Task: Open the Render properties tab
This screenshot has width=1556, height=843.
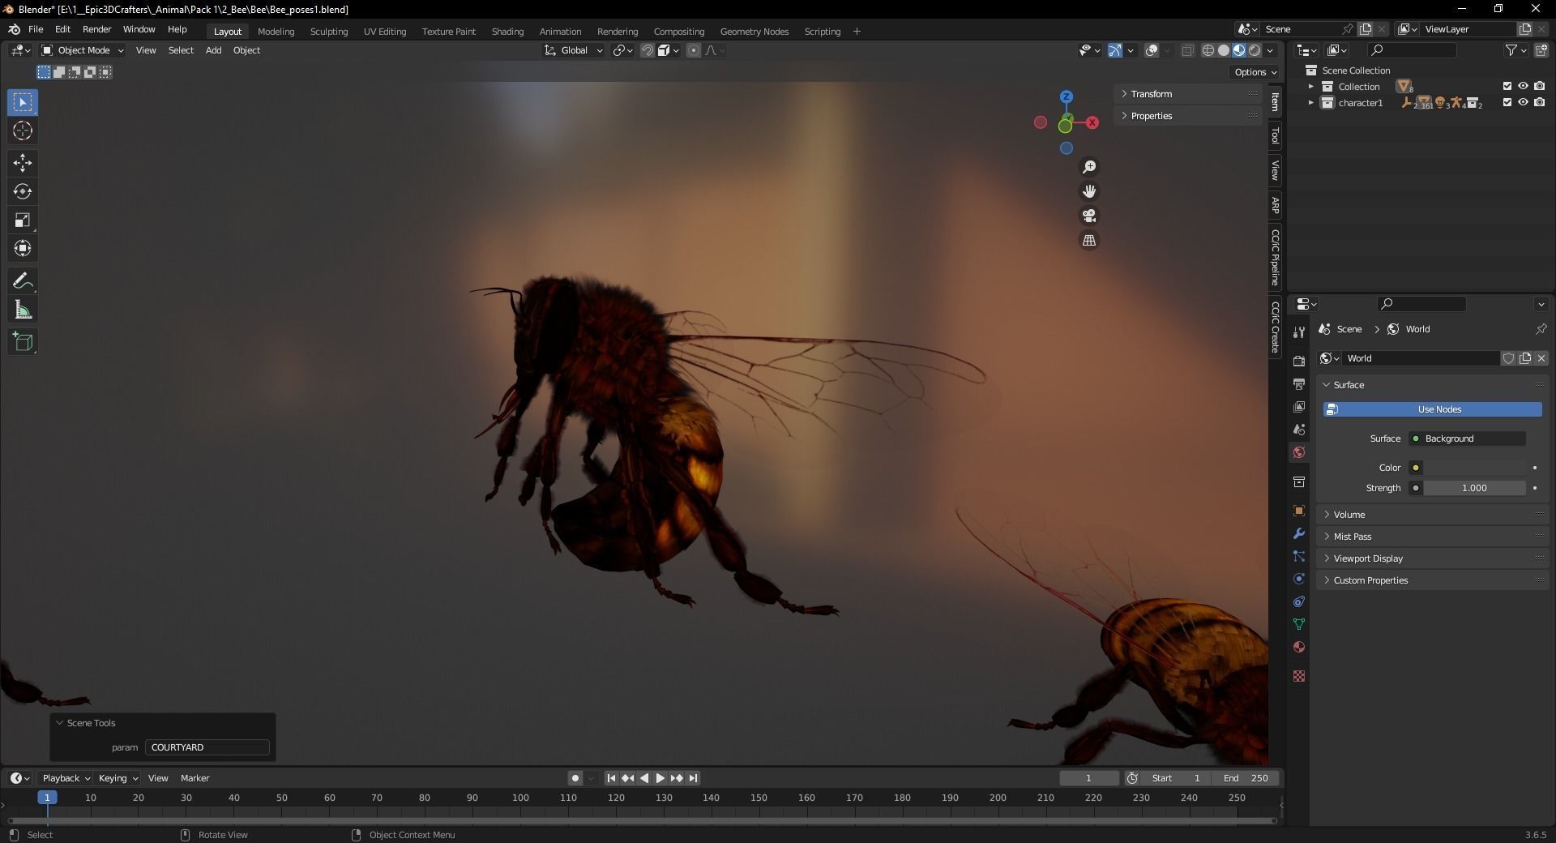Action: 1299,361
